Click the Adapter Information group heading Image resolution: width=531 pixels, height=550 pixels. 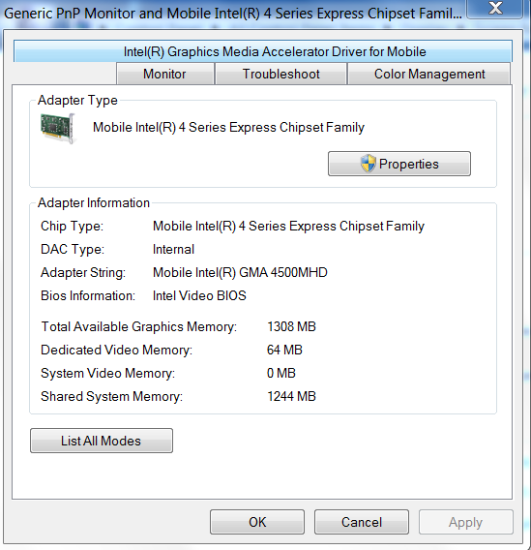(x=94, y=203)
